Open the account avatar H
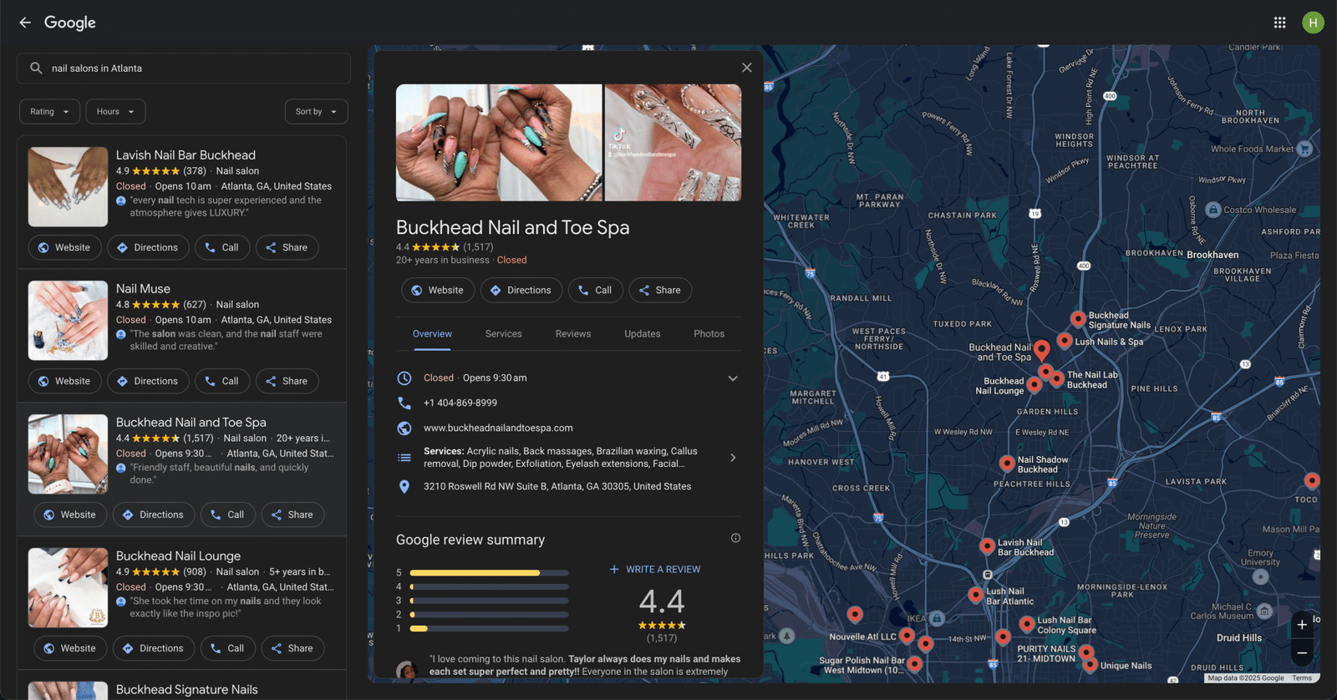Image resolution: width=1337 pixels, height=700 pixels. 1313,23
